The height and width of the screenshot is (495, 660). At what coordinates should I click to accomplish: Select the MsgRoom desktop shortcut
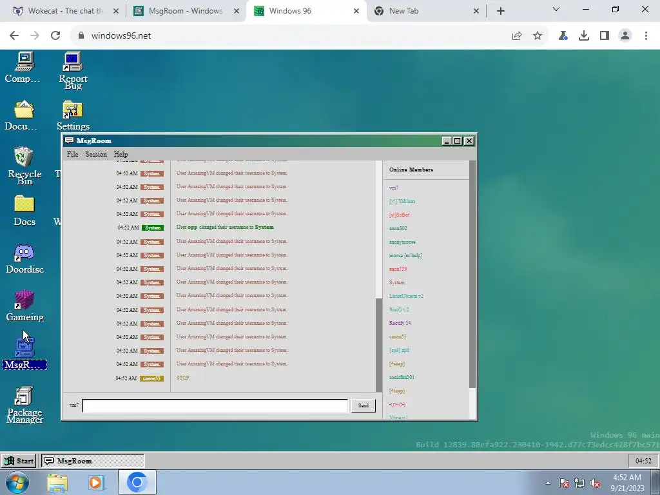[24, 354]
